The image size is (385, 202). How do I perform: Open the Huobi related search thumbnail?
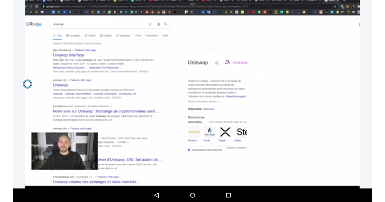pos(209,132)
